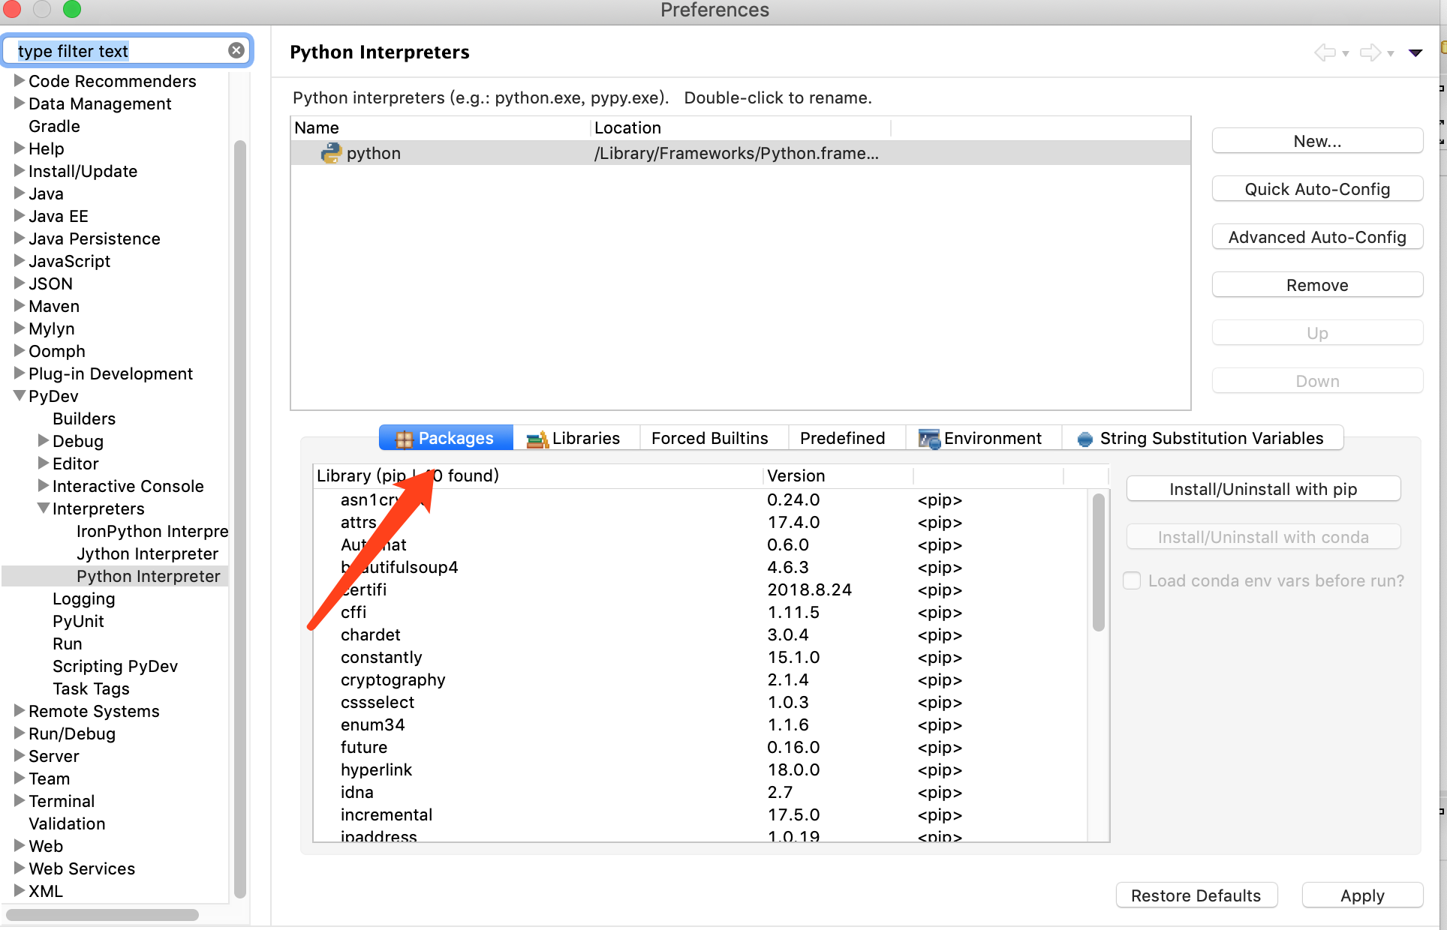
Task: Click the Packages tab icon
Action: point(404,439)
